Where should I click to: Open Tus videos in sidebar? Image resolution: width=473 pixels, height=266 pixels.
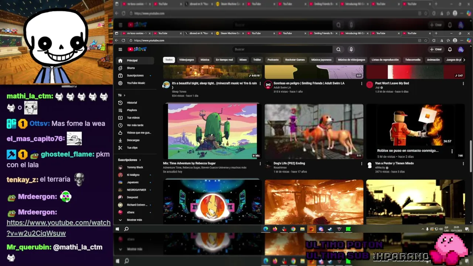coord(135,117)
